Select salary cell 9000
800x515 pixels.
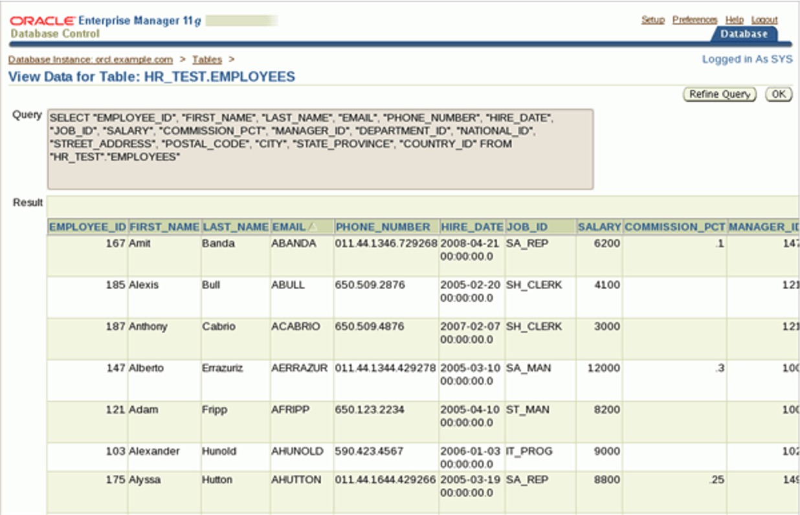[x=607, y=451]
